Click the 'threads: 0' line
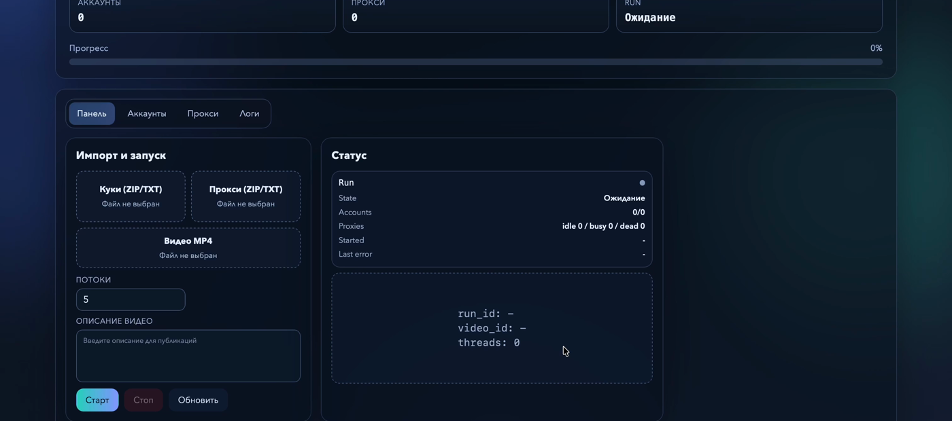Screen dimensions: 952x421 tap(489, 342)
